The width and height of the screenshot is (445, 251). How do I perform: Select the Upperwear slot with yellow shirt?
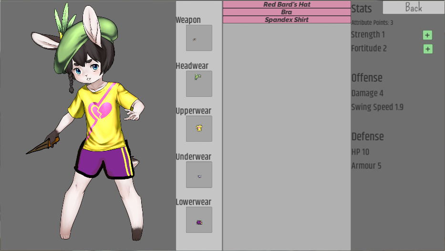[199, 129]
